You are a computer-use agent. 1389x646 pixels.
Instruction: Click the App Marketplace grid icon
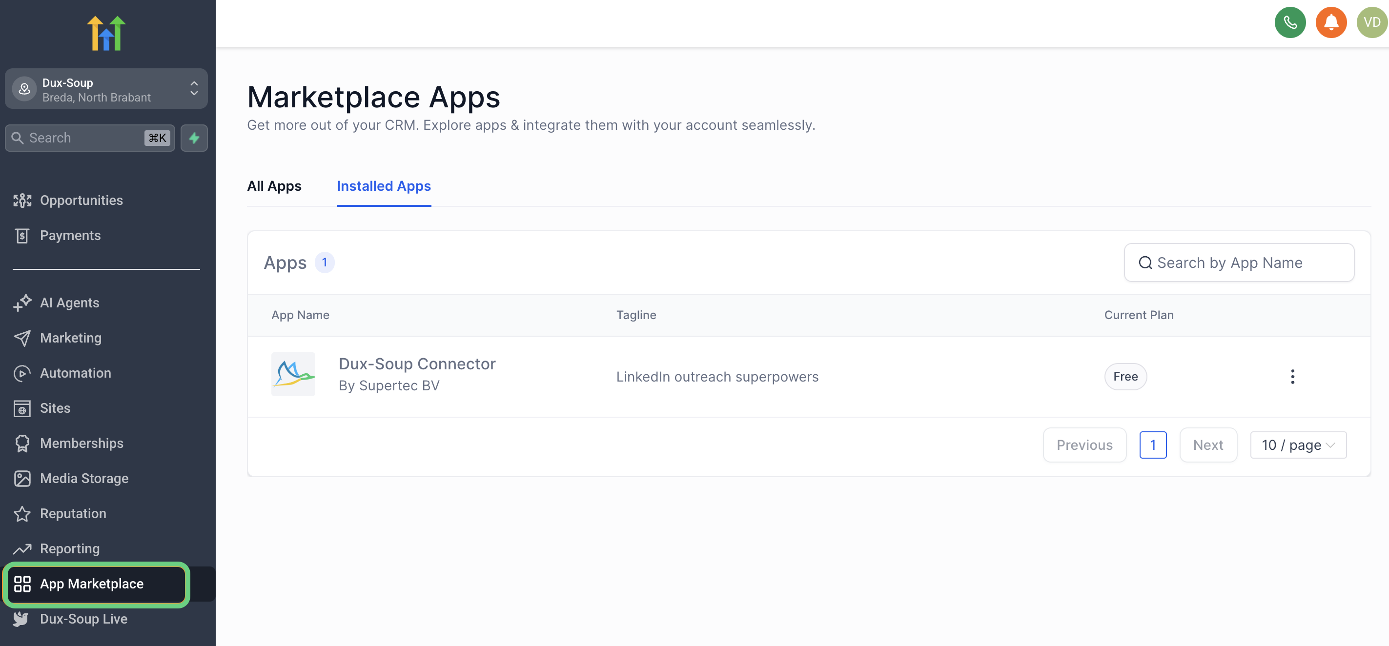coord(22,584)
